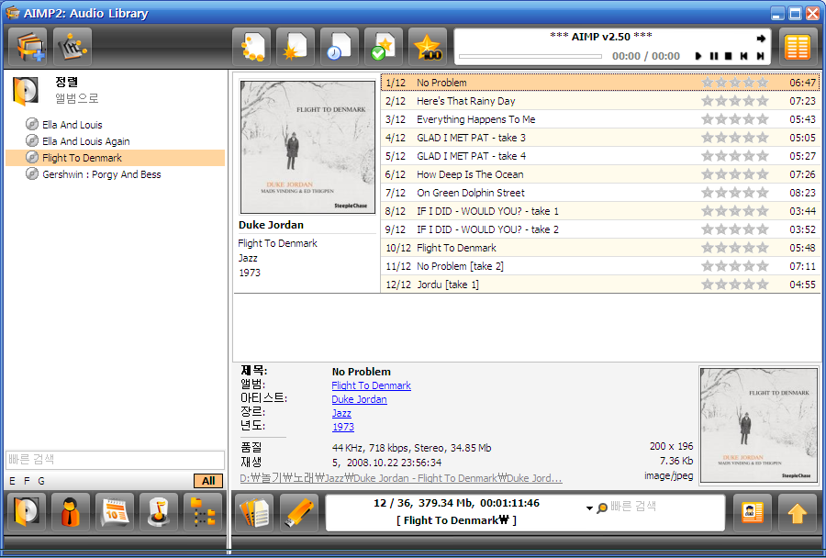Select Ella And Louis album

tap(73, 125)
